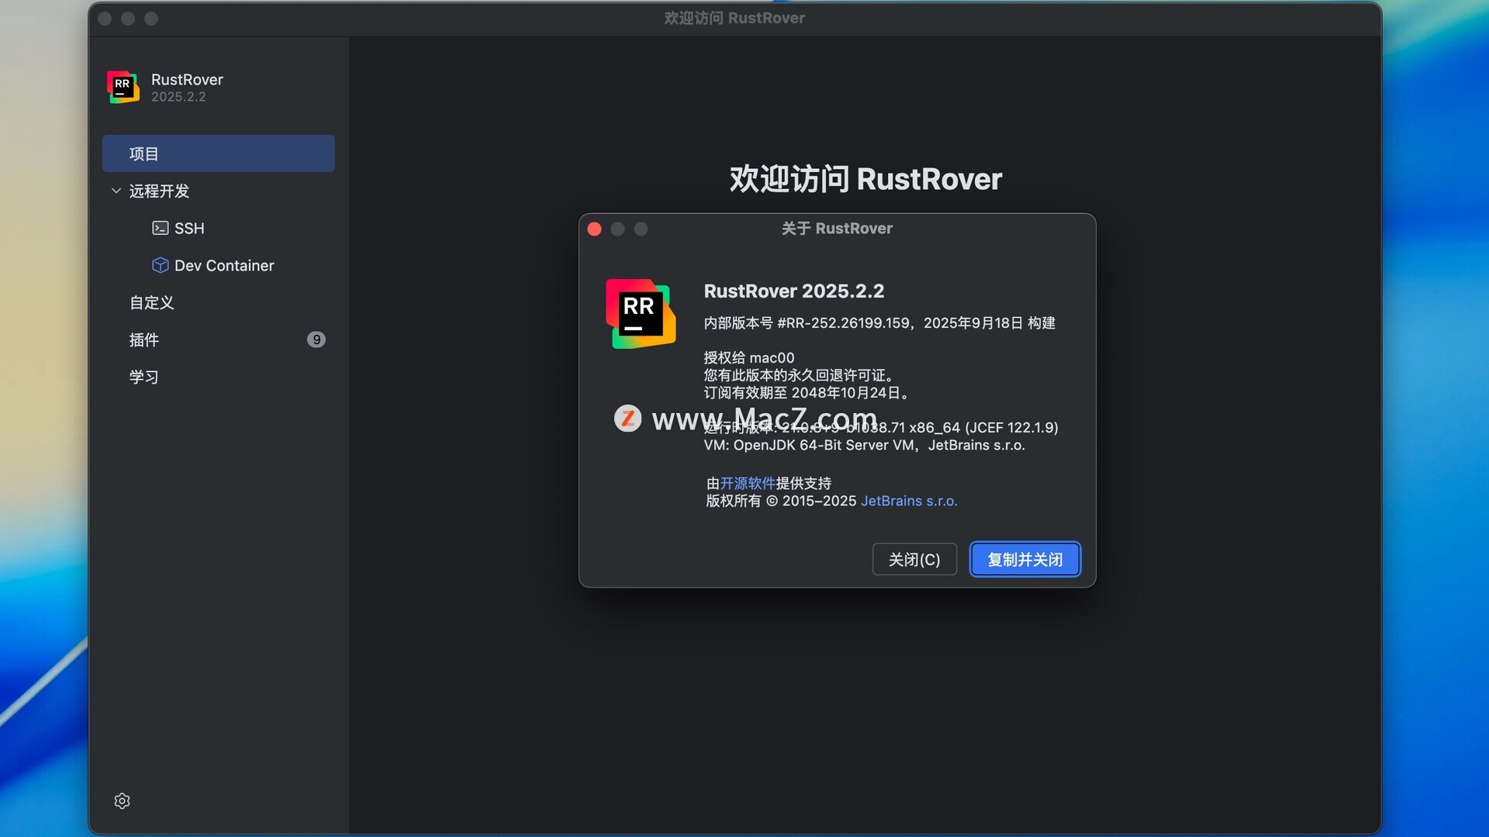Click the RustRover logo in sidebar header

pyautogui.click(x=123, y=87)
